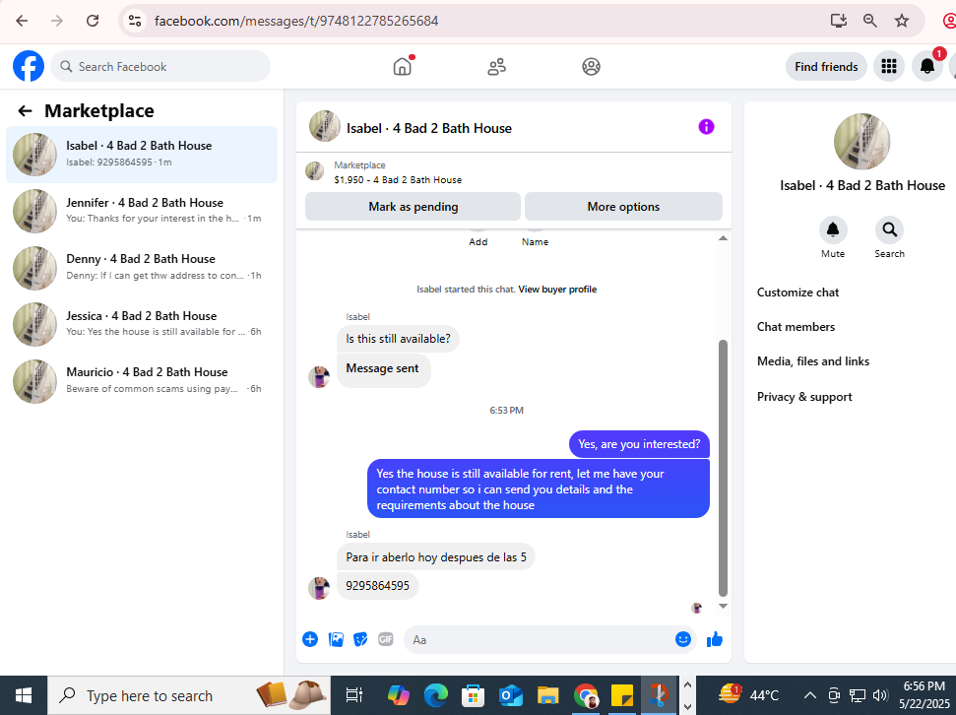Click Mark as pending button
This screenshot has width=956, height=715.
pos(413,207)
